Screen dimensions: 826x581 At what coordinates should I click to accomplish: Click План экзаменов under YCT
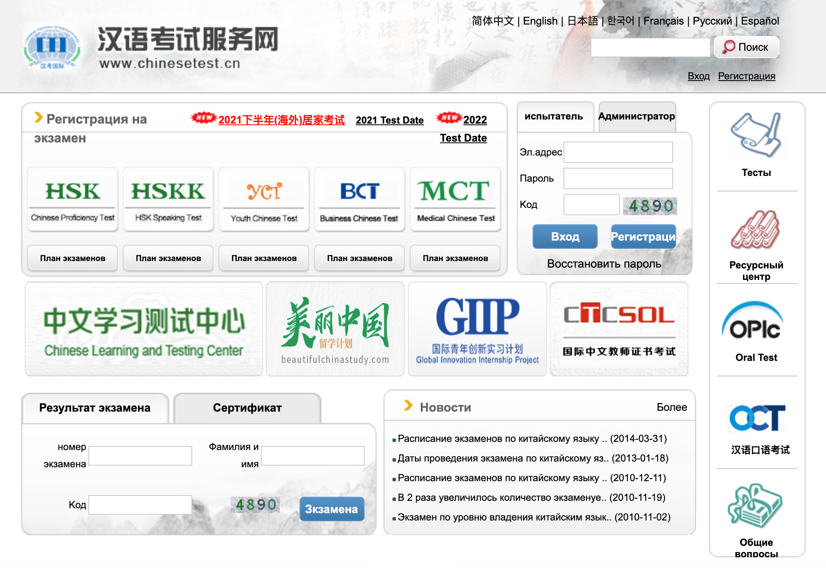pyautogui.click(x=264, y=258)
